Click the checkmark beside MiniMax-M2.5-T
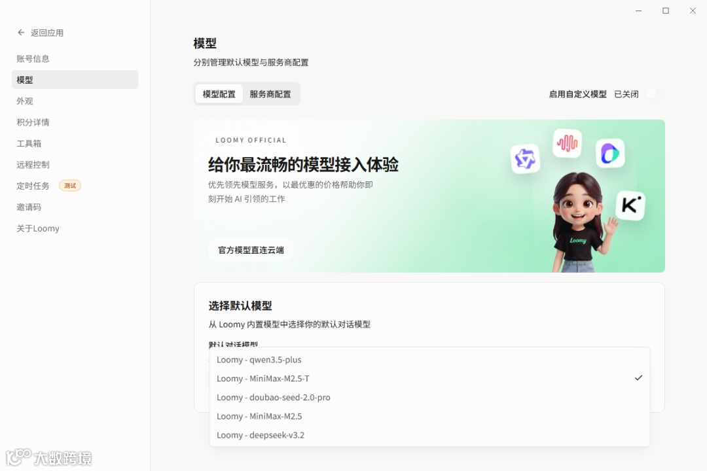 pos(638,377)
